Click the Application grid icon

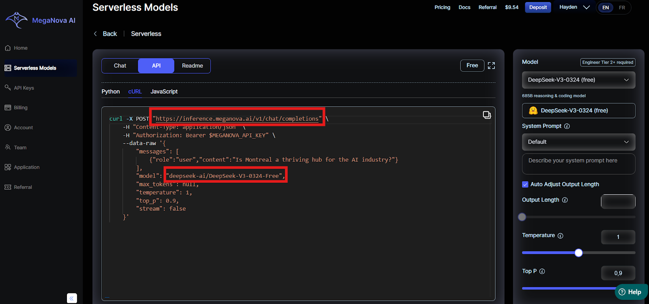pyautogui.click(x=8, y=167)
